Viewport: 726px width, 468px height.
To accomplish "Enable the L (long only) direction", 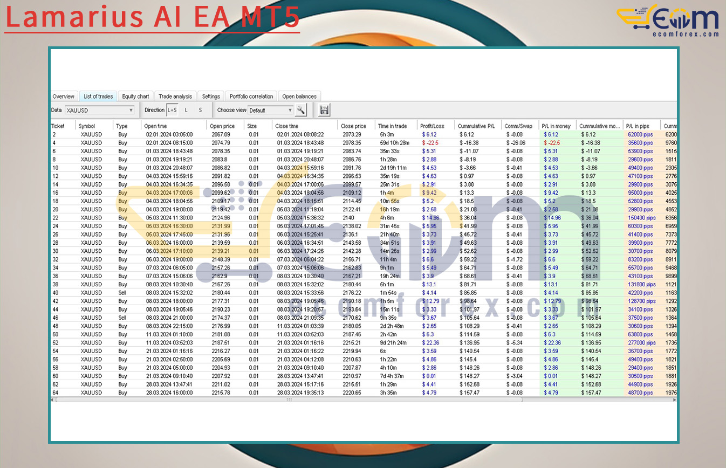I will 187,110.
